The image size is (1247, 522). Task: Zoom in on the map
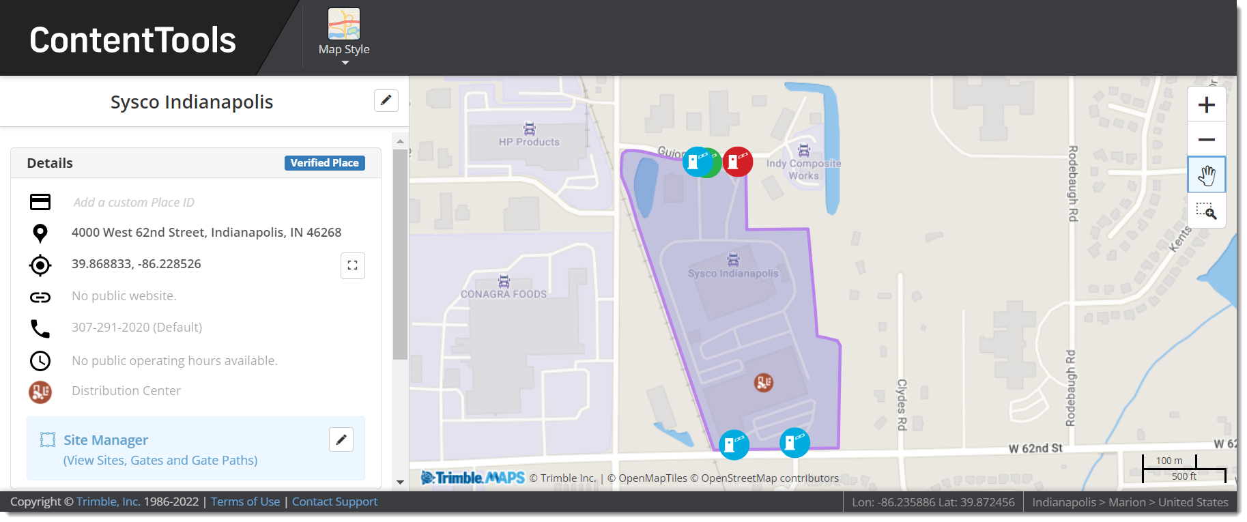pyautogui.click(x=1207, y=104)
